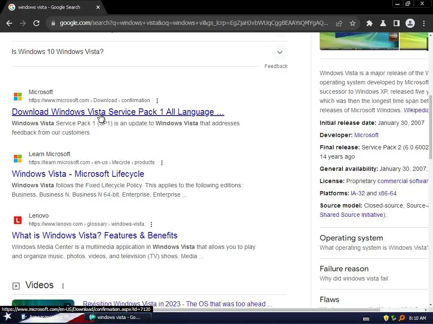Click the 8:10 AM system clock
The image size is (433, 324).
[x=417, y=318]
